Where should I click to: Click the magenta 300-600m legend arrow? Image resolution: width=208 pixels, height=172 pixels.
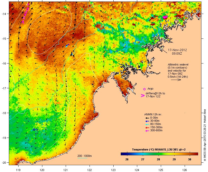[147, 131]
